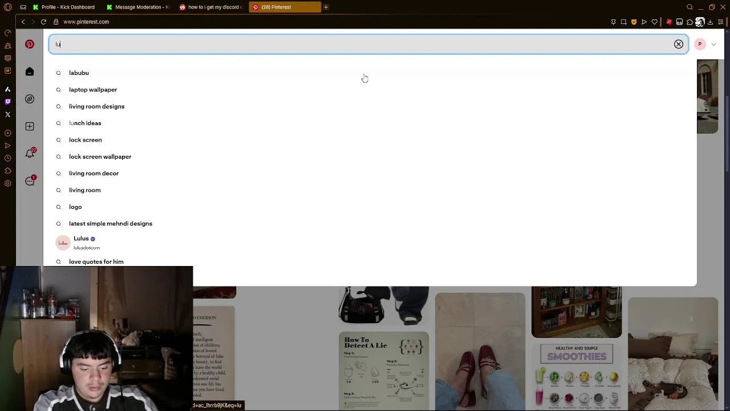The height and width of the screenshot is (411, 730).
Task: Add page to bookmarks with heart icon
Action: pyautogui.click(x=654, y=22)
